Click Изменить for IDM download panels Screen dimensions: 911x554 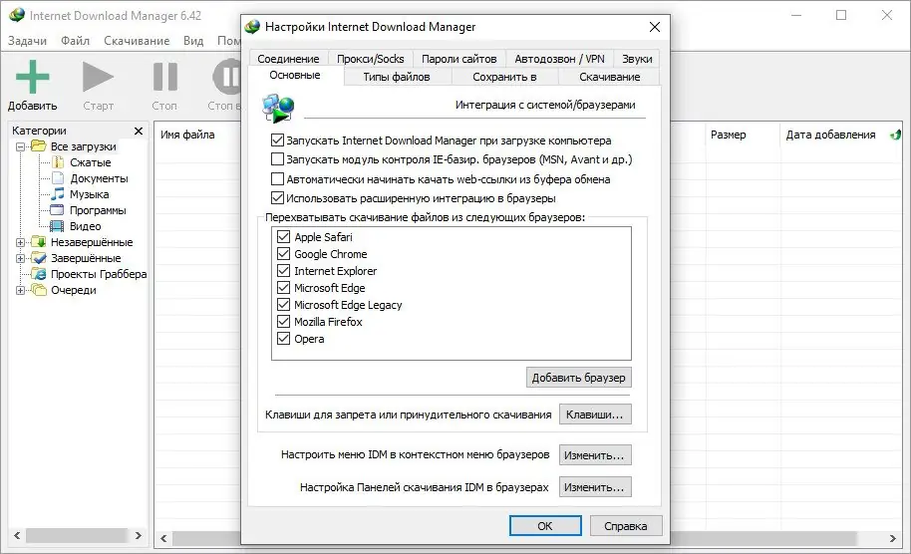pyautogui.click(x=595, y=487)
